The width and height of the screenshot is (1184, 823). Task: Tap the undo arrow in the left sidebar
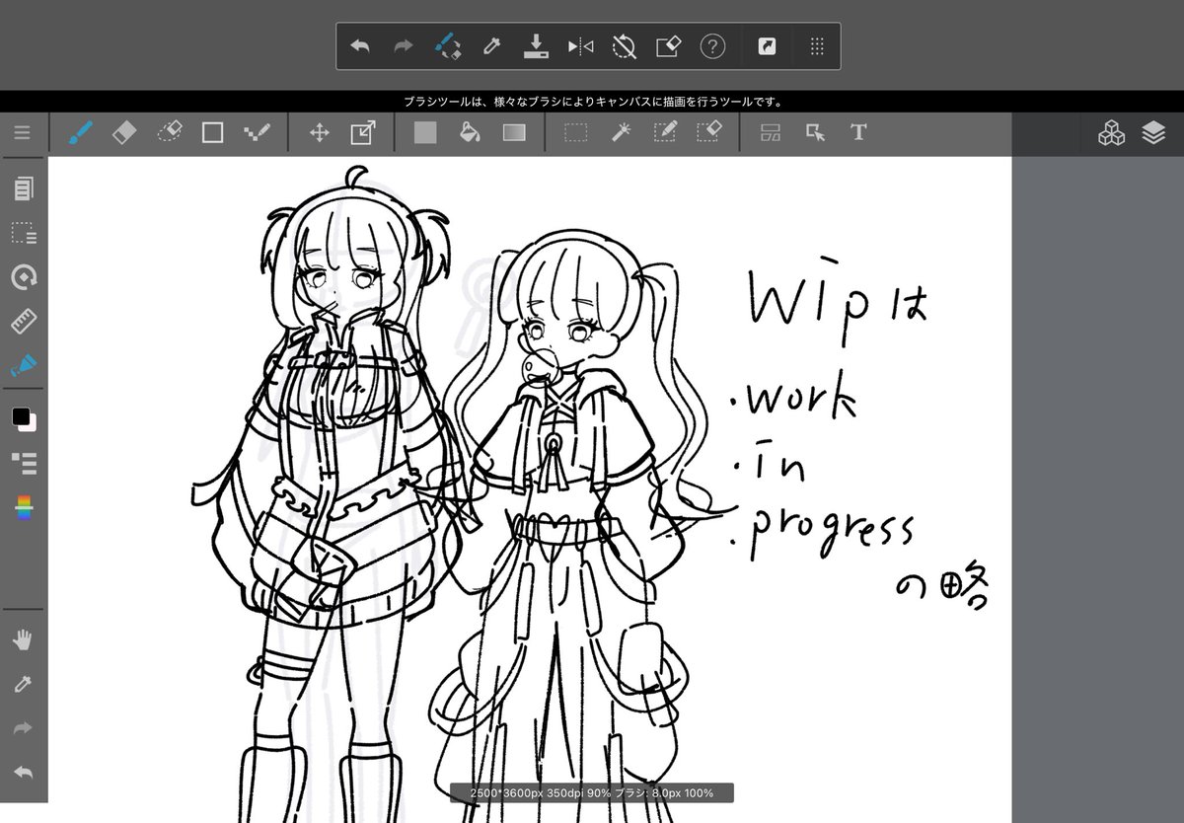(24, 772)
